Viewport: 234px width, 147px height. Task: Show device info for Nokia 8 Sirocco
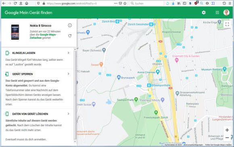[x=70, y=25]
